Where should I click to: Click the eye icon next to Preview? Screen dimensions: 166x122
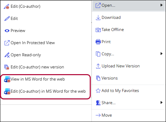(x=7, y=31)
